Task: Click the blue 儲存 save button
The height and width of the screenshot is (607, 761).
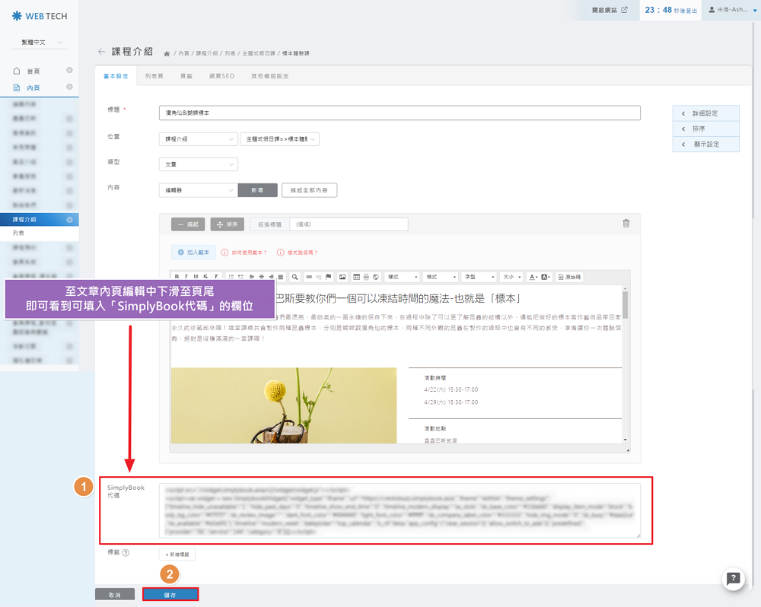Action: [170, 594]
